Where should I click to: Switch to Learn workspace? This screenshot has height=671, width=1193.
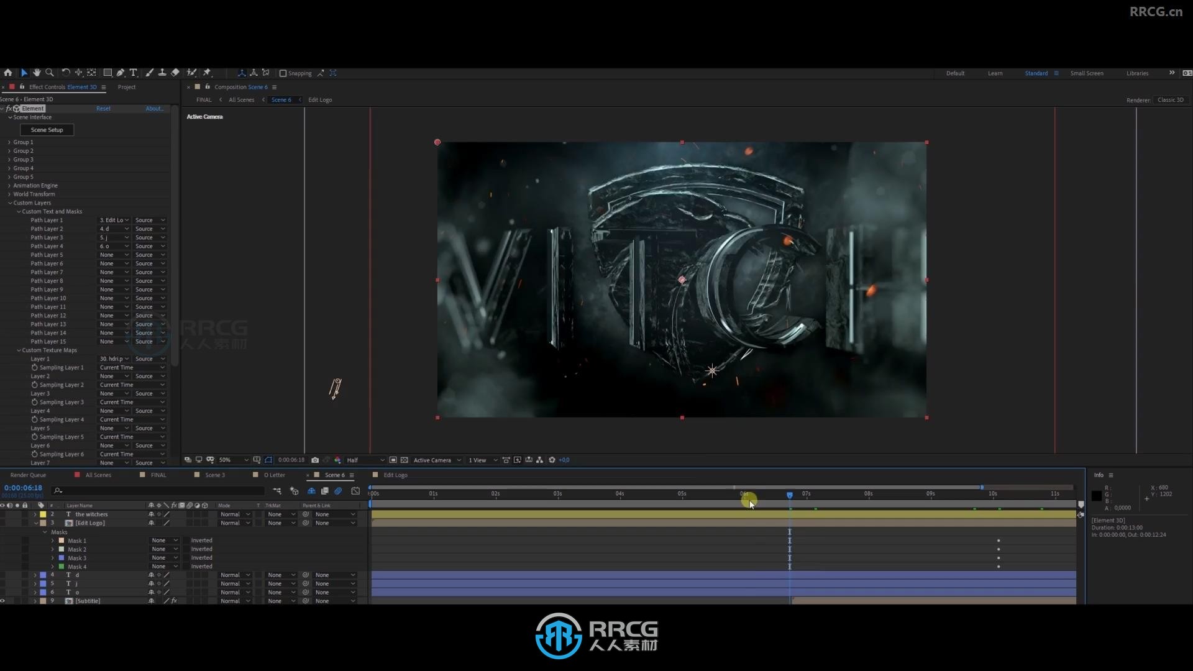[x=995, y=73]
